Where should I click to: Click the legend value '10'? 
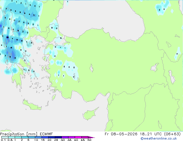point(36,140)
